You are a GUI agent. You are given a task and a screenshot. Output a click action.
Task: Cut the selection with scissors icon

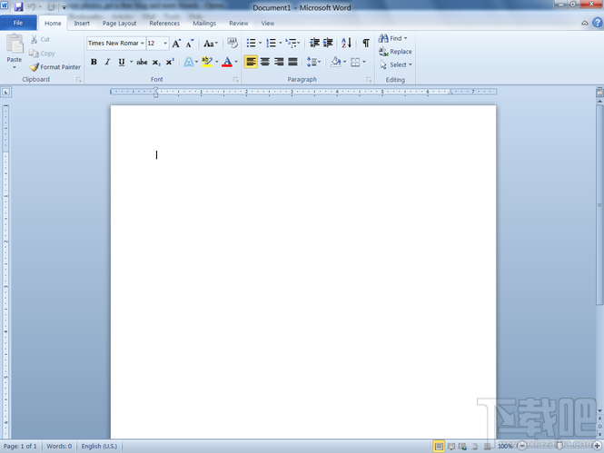pyautogui.click(x=34, y=39)
